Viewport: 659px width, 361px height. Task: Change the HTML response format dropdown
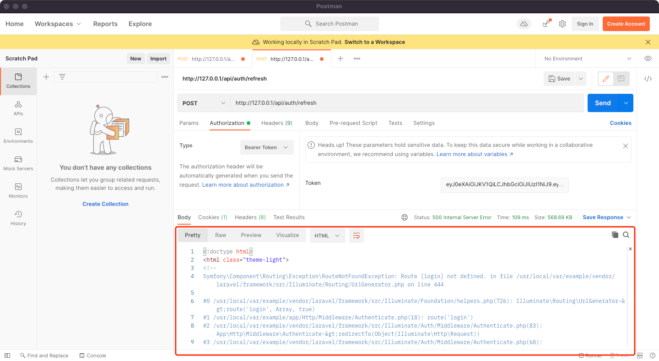327,236
